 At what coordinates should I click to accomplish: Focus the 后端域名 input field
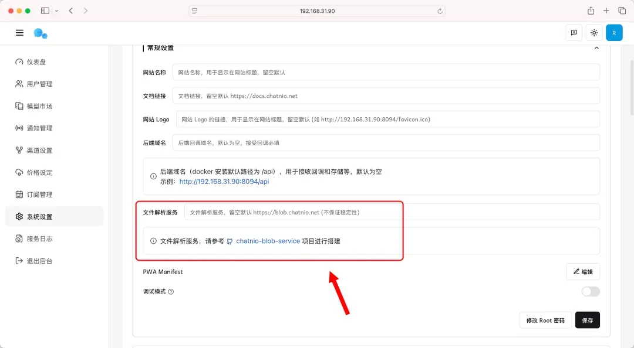pos(386,142)
